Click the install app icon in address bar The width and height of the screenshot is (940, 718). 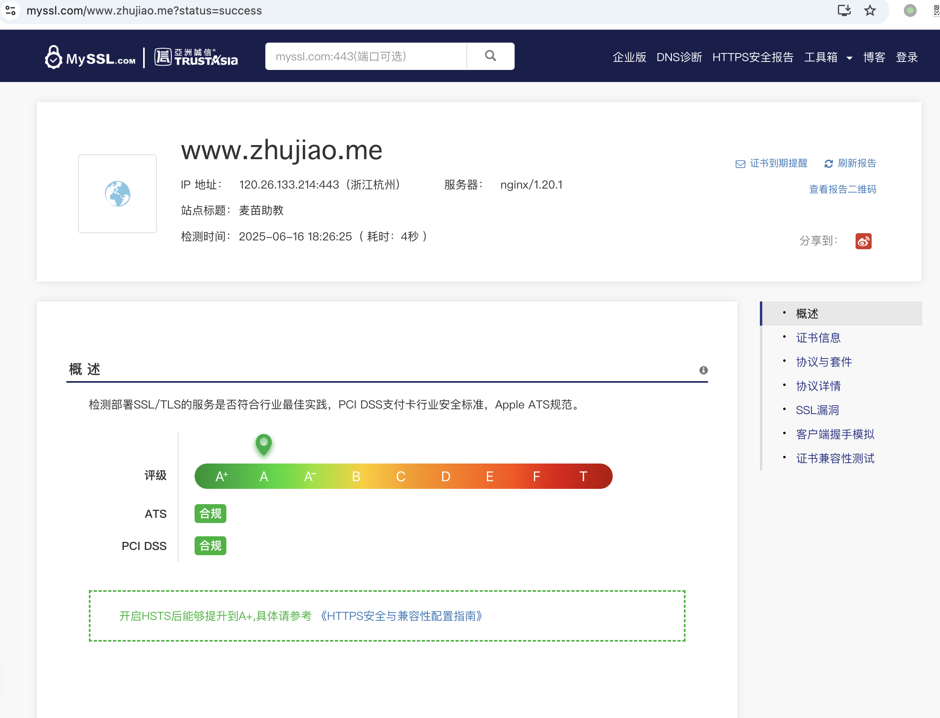point(844,11)
